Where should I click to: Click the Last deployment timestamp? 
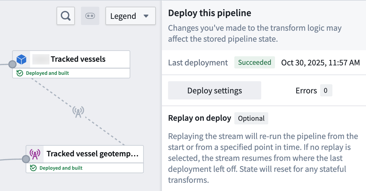(x=320, y=63)
